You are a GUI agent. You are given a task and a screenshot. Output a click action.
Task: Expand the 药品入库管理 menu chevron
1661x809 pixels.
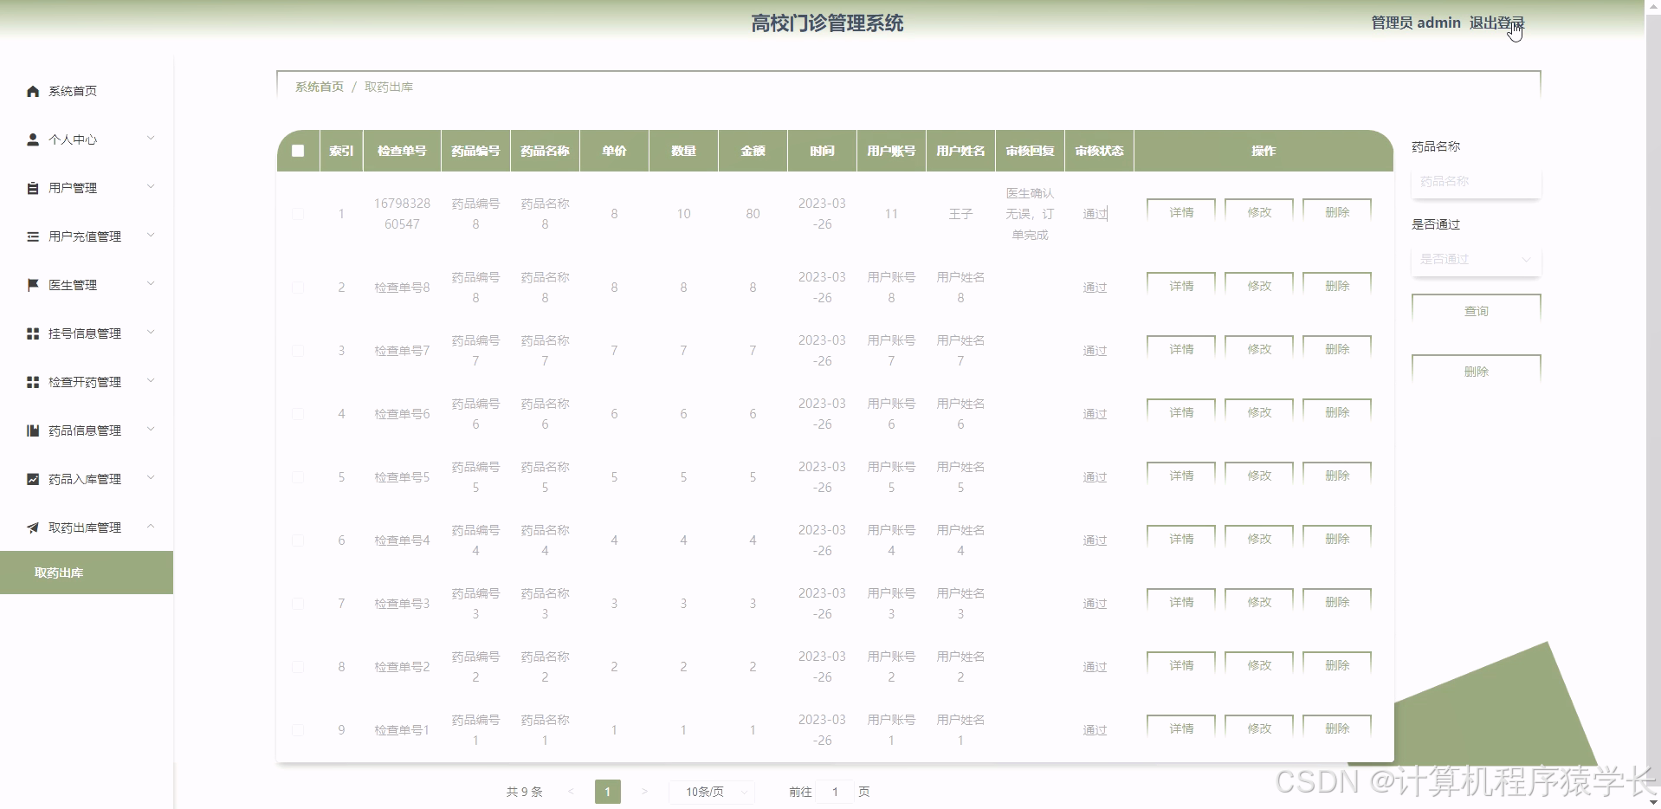151,478
